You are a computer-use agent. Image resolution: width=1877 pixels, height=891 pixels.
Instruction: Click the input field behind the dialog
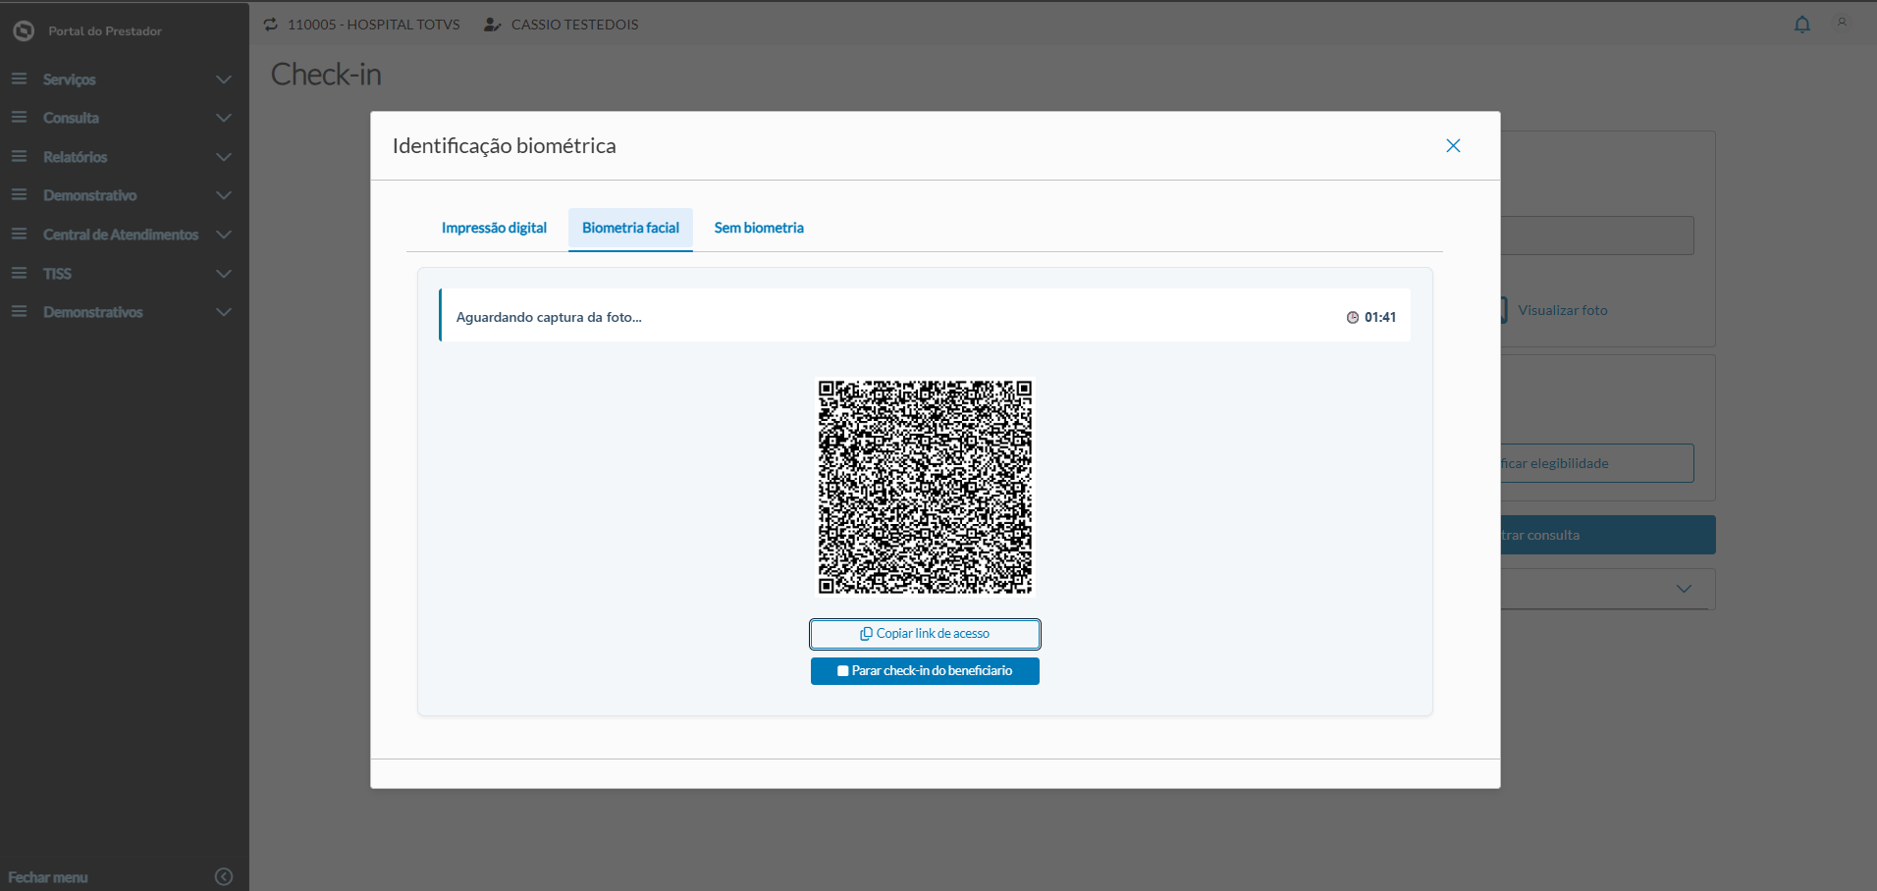coord(1597,236)
